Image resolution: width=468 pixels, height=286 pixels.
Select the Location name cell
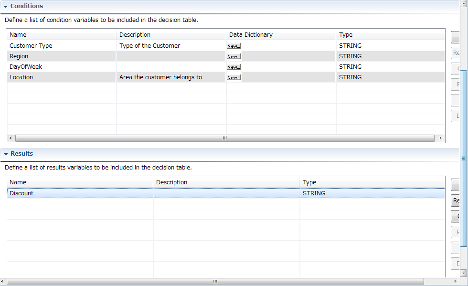tap(61, 77)
